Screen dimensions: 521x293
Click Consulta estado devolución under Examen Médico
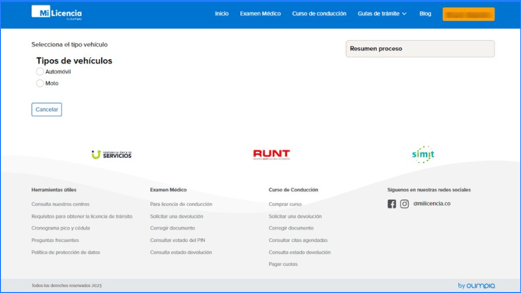pyautogui.click(x=180, y=252)
